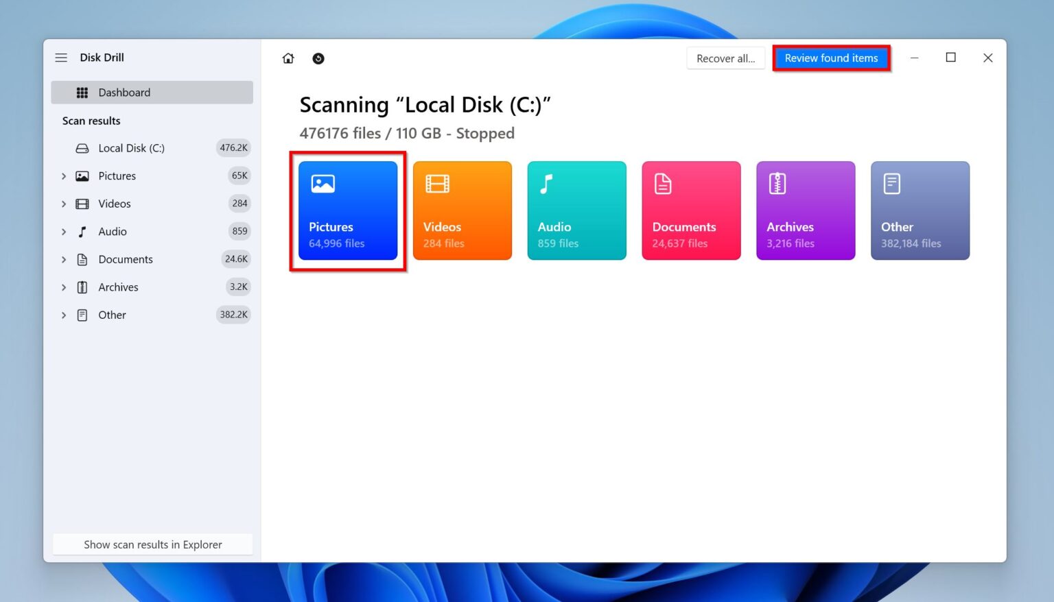
Task: Switch to the Dashboard view
Action: click(124, 92)
